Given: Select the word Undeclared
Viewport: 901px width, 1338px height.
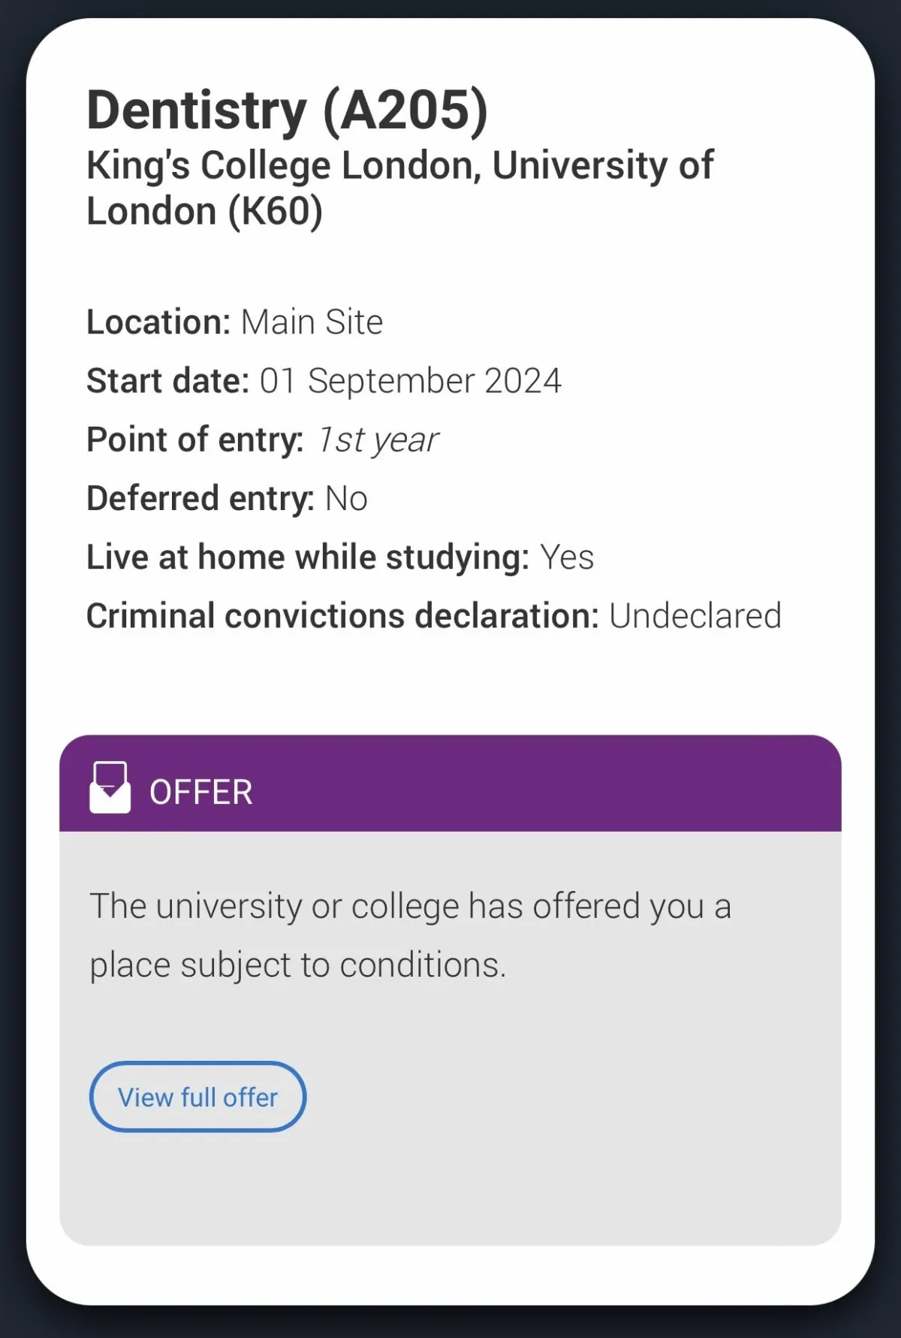Looking at the screenshot, I should pos(695,616).
